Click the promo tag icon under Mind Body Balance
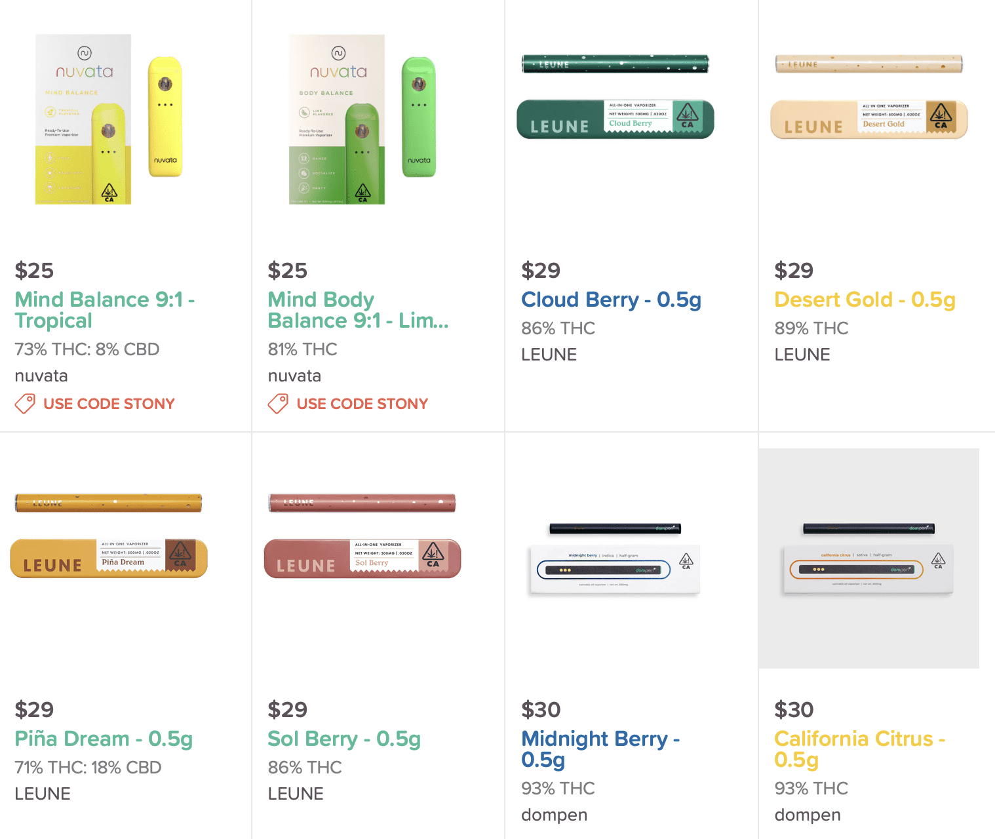This screenshot has height=839, width=995. point(278,404)
